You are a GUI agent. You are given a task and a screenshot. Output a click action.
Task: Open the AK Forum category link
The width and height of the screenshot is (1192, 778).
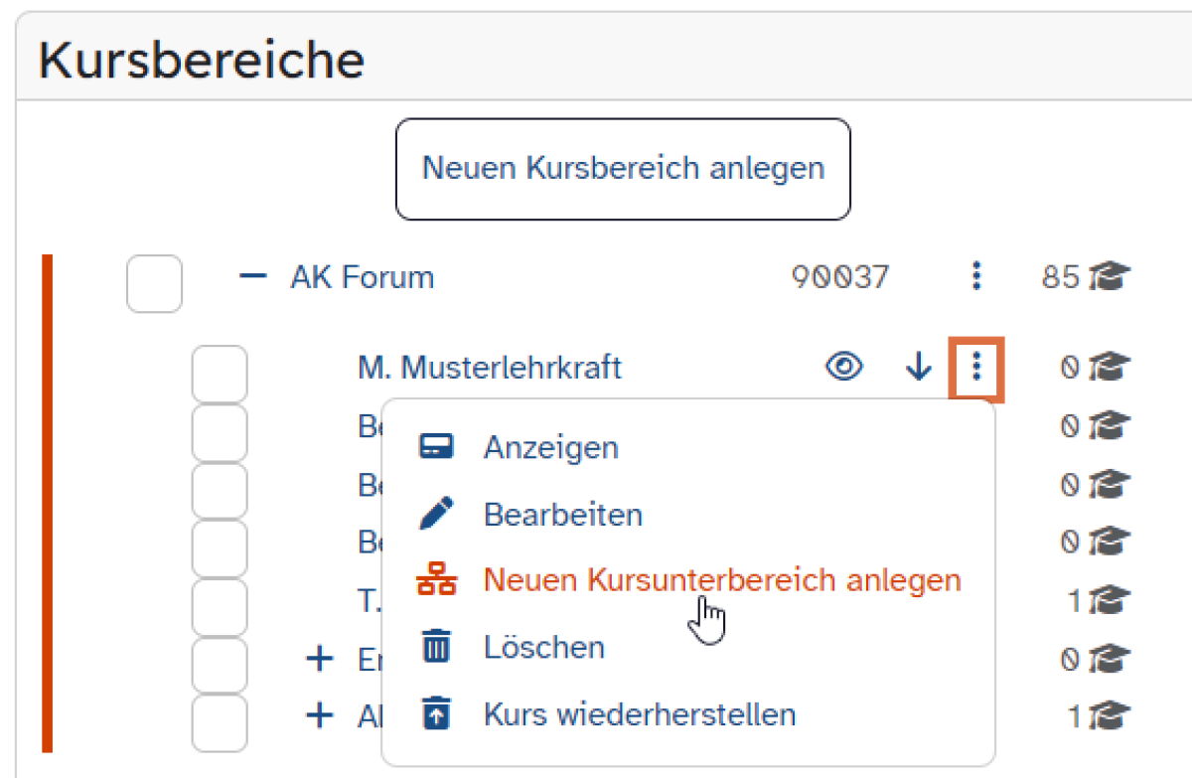(x=362, y=276)
